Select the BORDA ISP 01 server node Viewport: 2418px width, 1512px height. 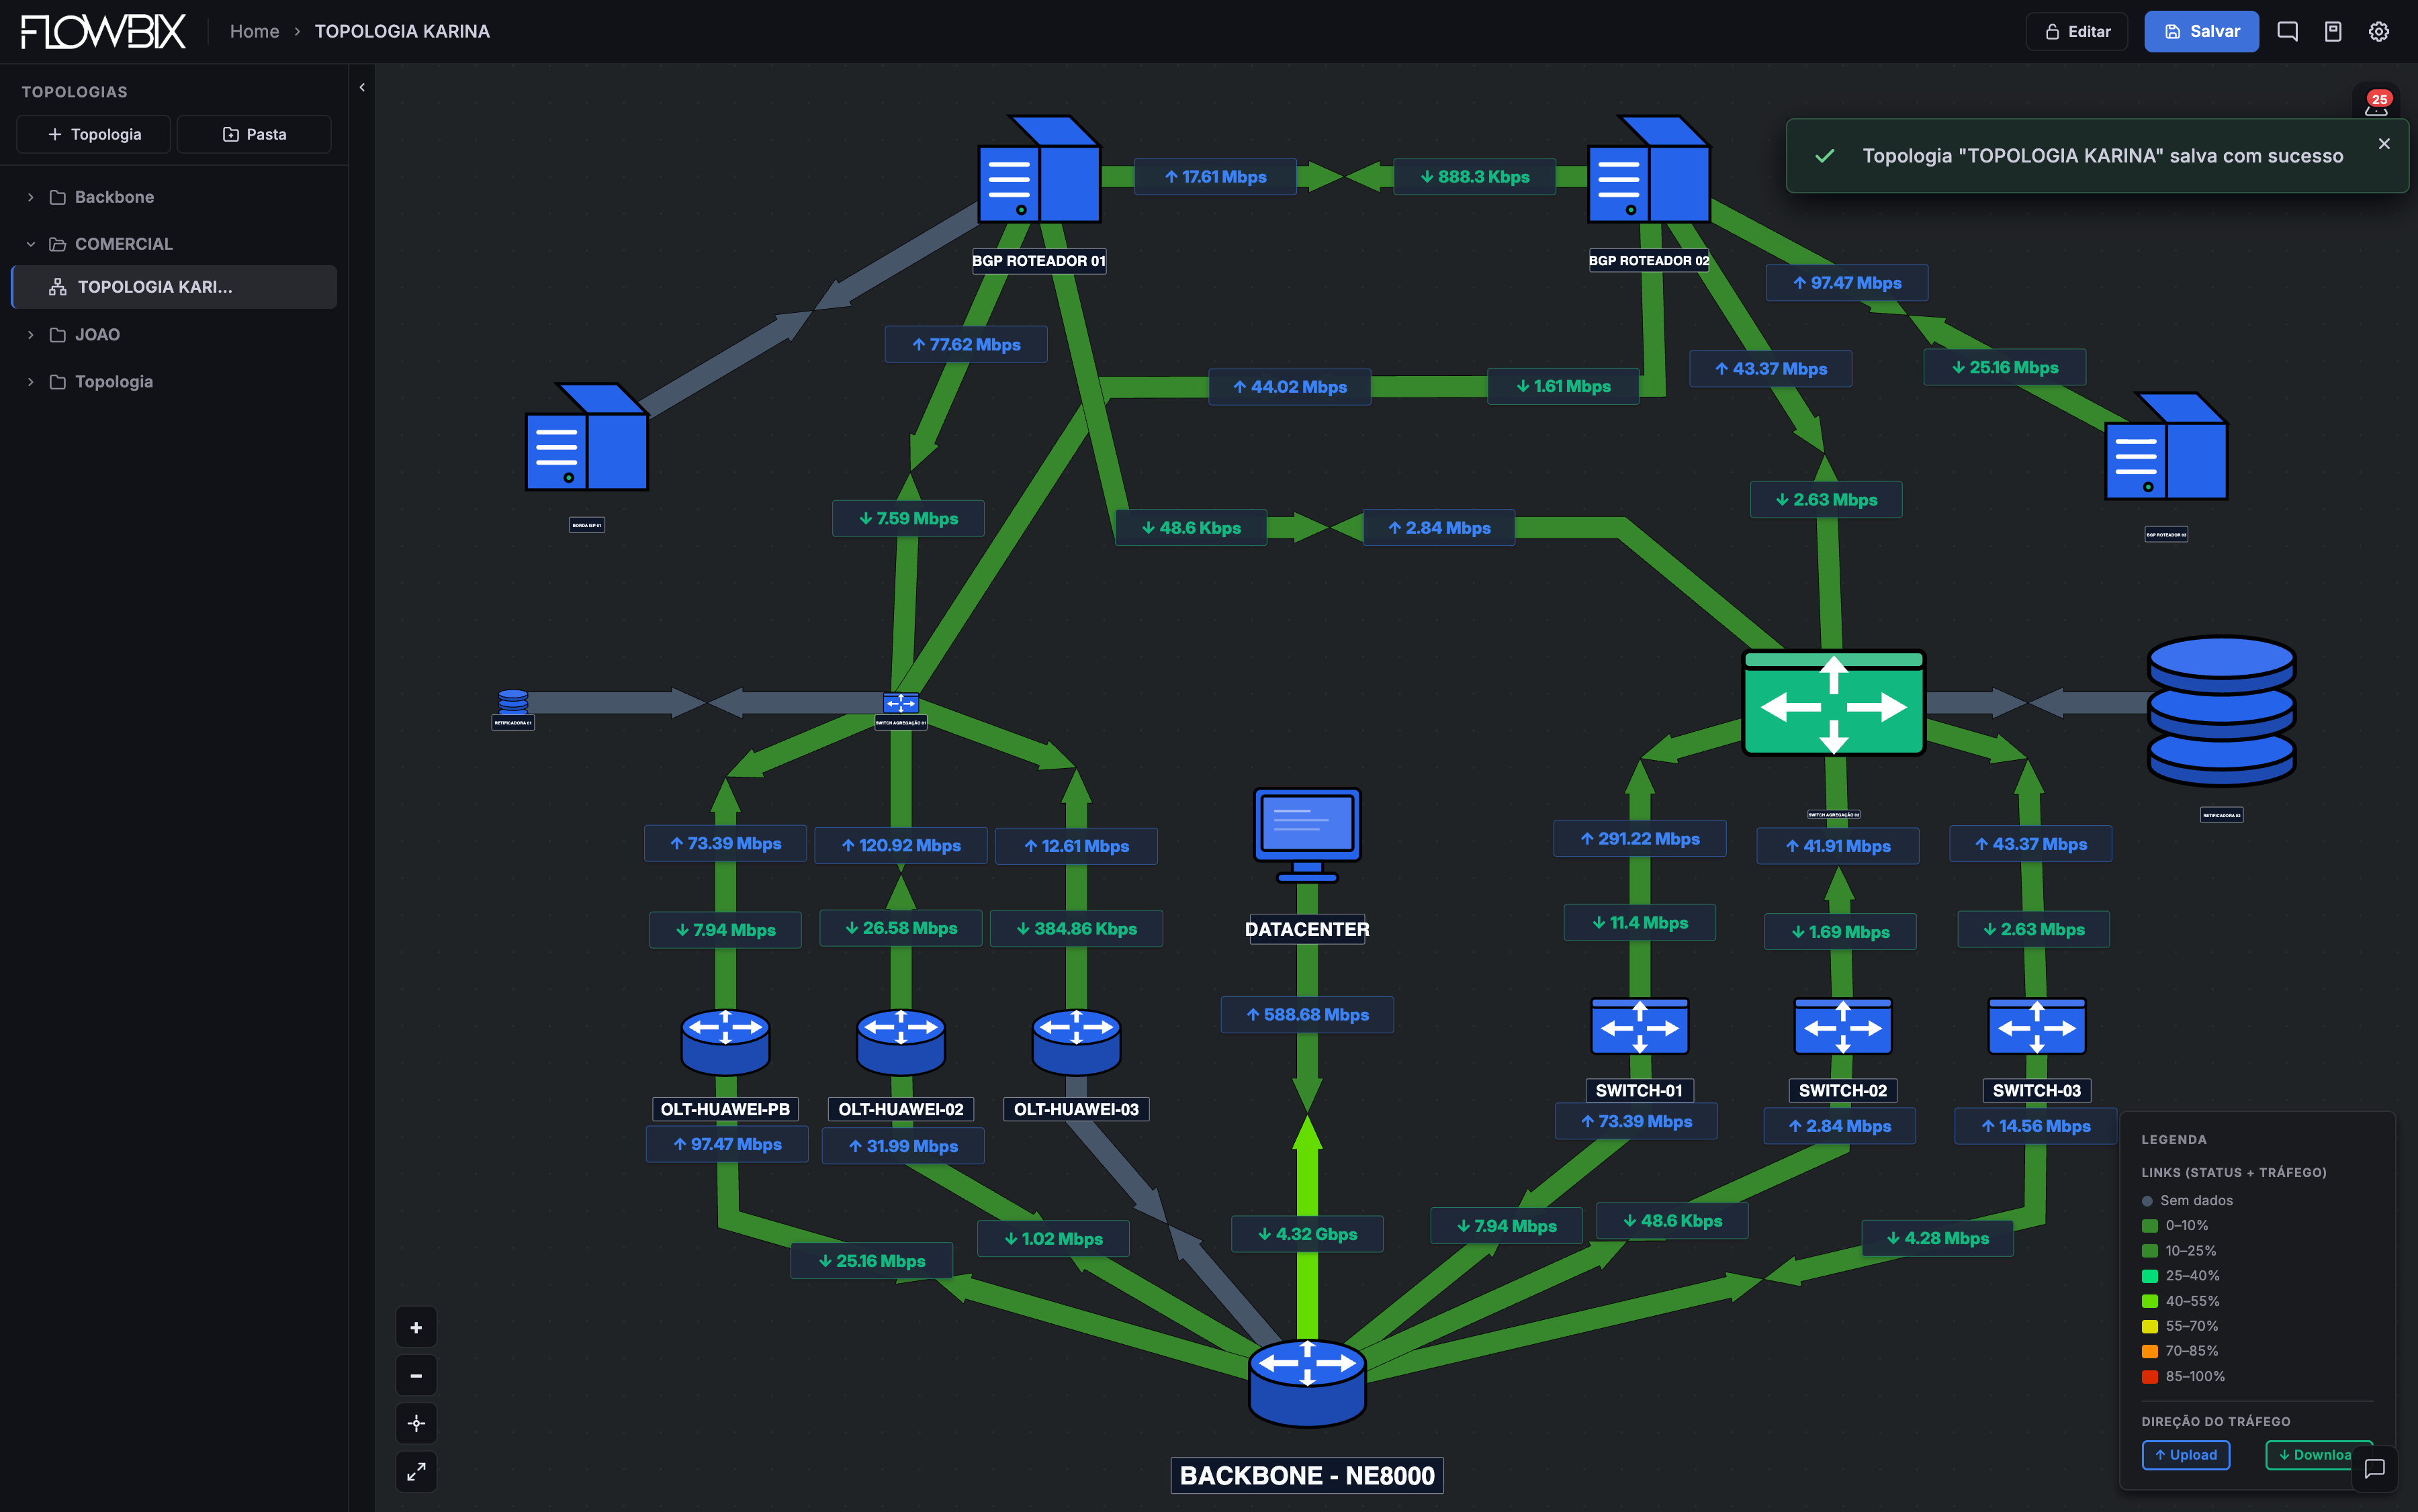point(587,437)
